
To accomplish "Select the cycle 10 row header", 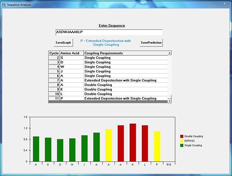I will (54, 94).
